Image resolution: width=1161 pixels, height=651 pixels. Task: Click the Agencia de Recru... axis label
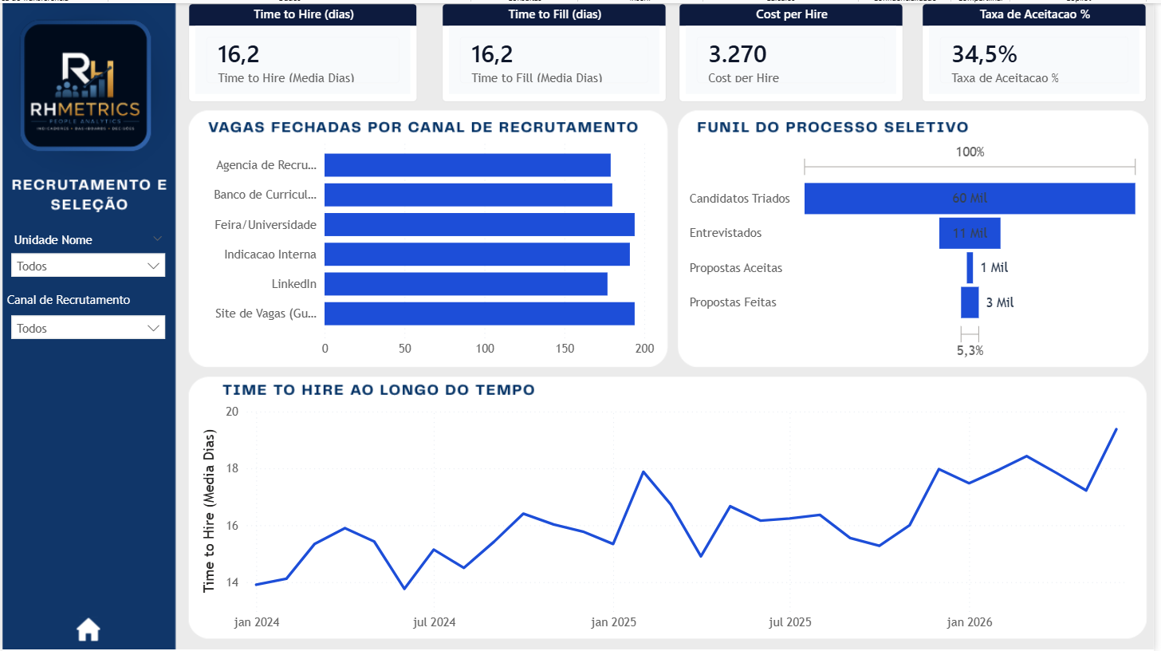point(266,166)
